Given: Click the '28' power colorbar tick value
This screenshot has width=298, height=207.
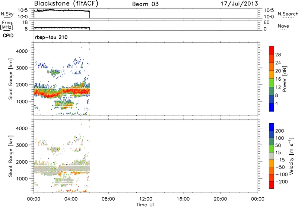Looking at the screenshot, I should pyautogui.click(x=278, y=55).
